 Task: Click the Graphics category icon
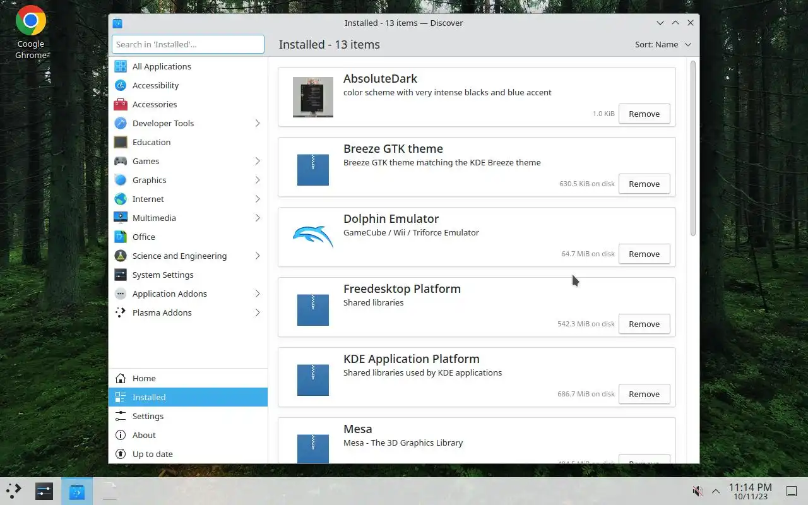click(121, 180)
